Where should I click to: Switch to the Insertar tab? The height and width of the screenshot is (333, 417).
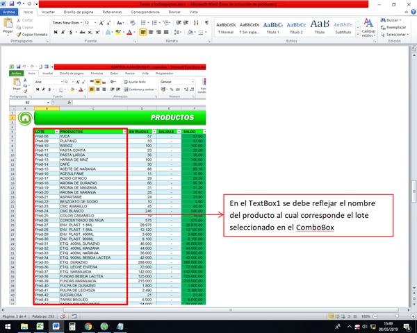pyautogui.click(x=48, y=12)
